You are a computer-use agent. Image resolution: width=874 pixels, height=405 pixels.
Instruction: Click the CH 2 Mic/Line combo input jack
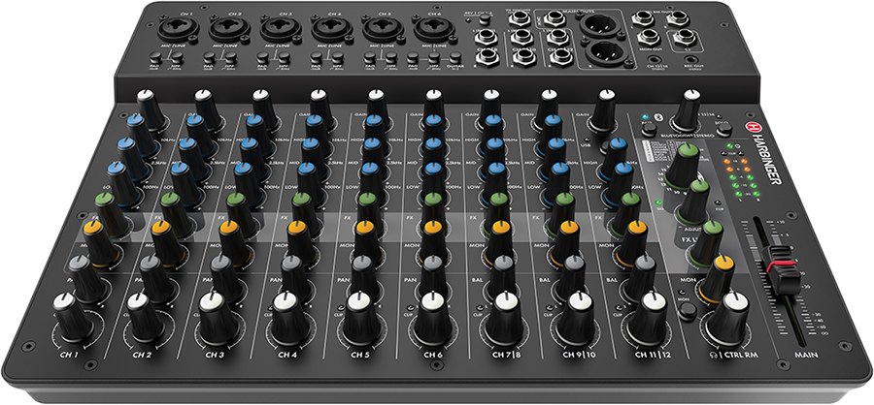[229, 29]
